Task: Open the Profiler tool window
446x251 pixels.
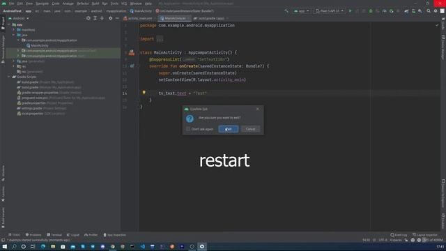Action: pos(91,235)
